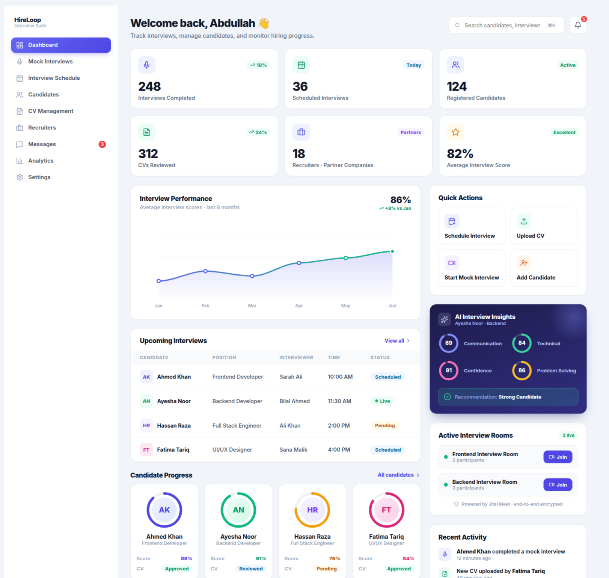Click Ahmed Khan's circular progress avatar card
Screen dimensions: 609x578
pyautogui.click(x=164, y=510)
